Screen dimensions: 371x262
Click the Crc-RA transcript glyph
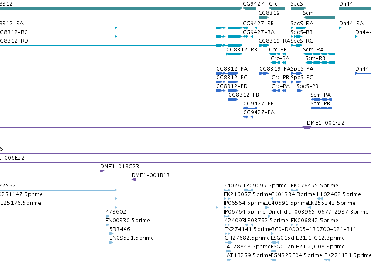click(278, 63)
